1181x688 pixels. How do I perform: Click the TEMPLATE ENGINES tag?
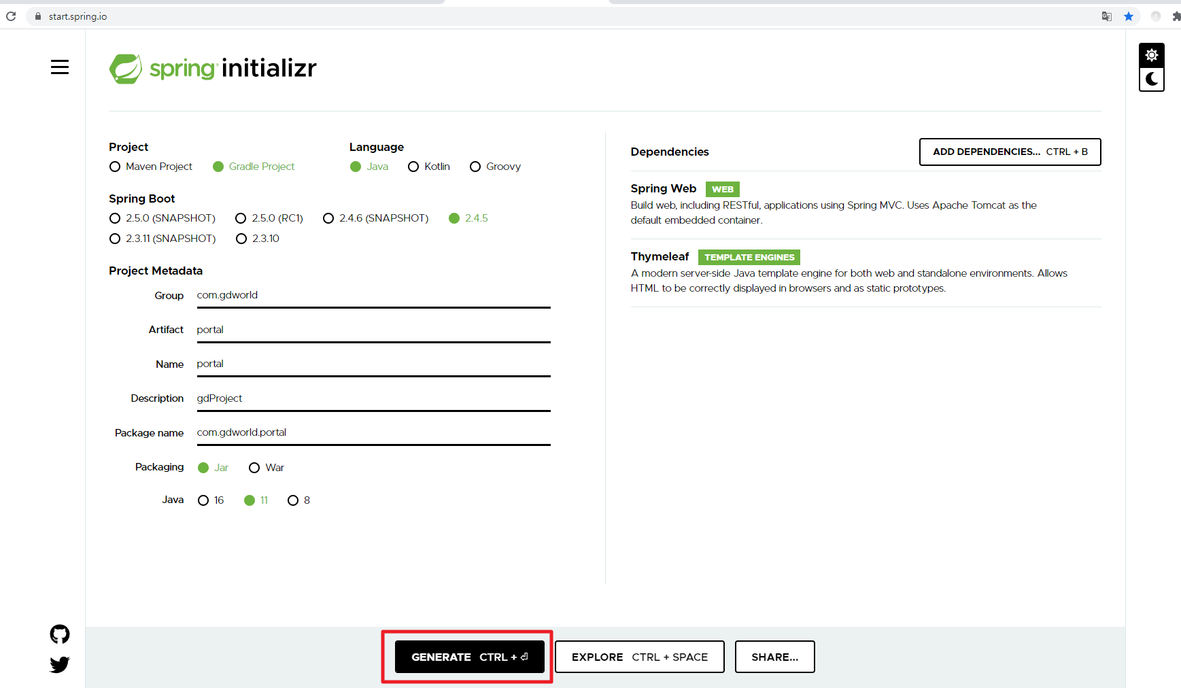(x=749, y=257)
